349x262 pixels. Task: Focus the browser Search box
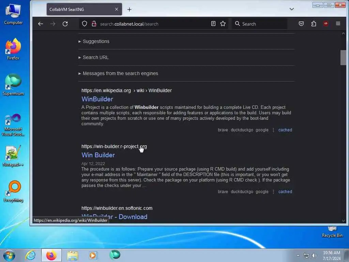259,24
